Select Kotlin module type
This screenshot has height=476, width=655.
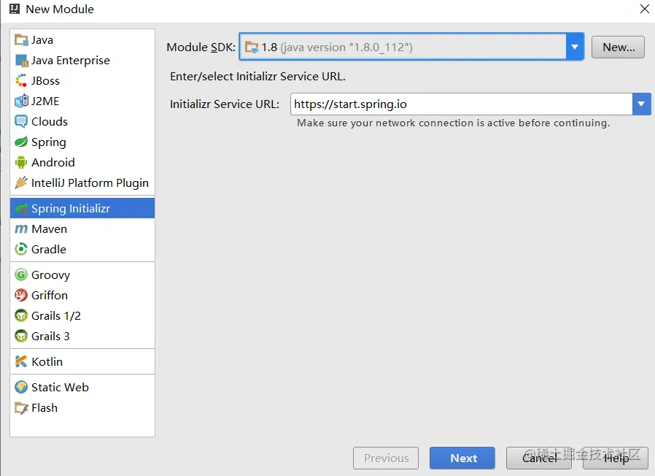click(x=82, y=361)
